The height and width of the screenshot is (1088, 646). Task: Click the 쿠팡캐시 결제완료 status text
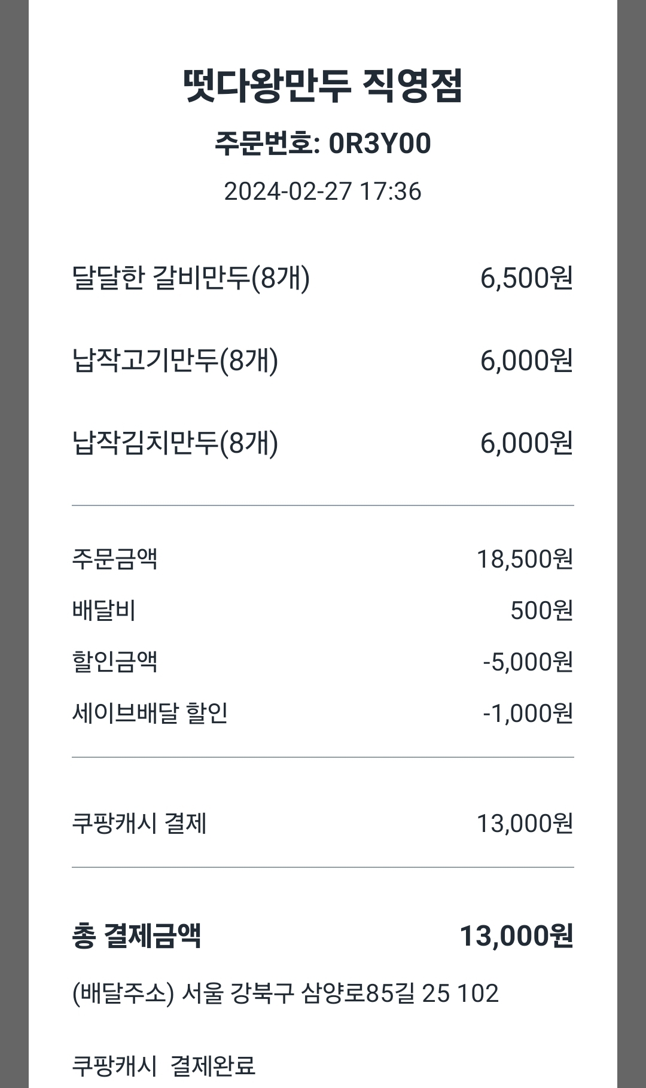(163, 1066)
